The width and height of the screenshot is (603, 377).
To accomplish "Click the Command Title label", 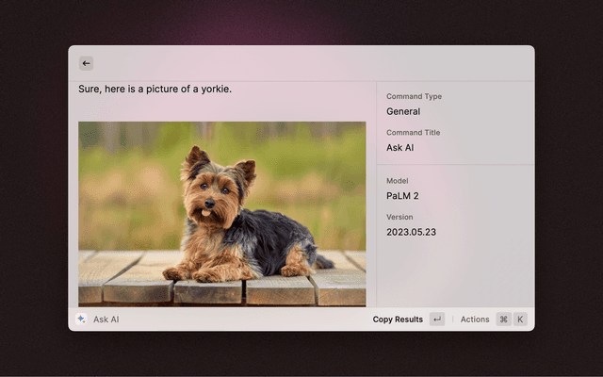I will pos(413,133).
